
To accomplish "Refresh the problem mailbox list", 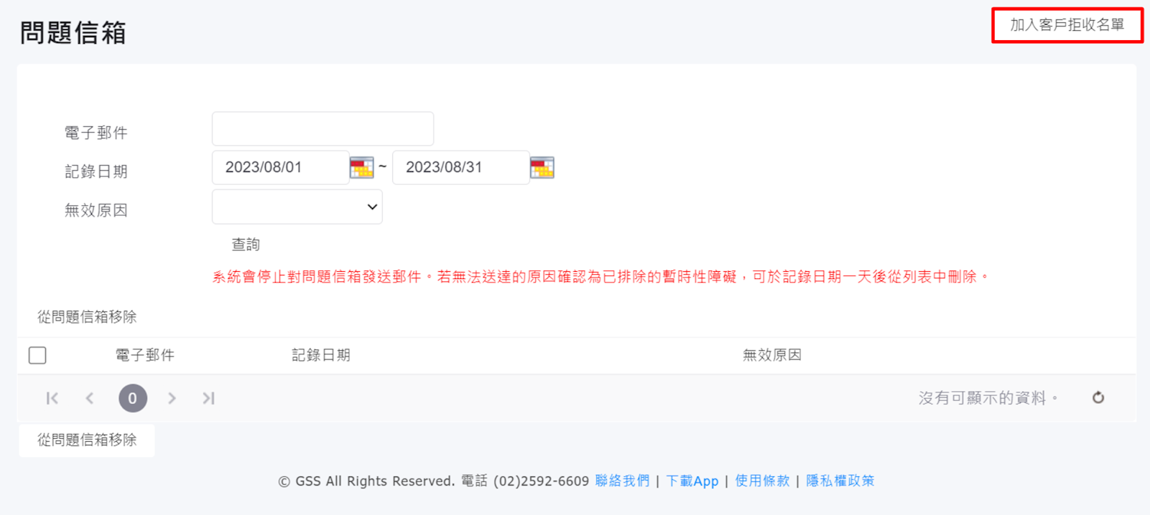I will click(x=1098, y=397).
